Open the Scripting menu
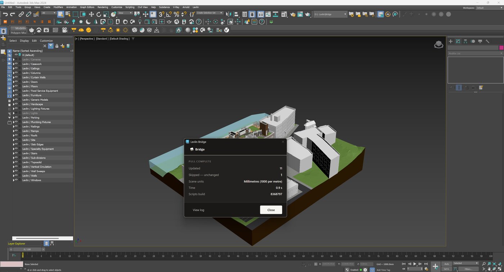 coord(130,7)
